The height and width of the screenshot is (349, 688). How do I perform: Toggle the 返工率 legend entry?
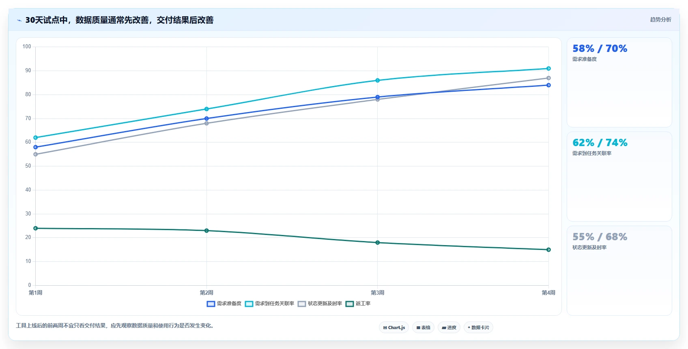click(x=358, y=304)
